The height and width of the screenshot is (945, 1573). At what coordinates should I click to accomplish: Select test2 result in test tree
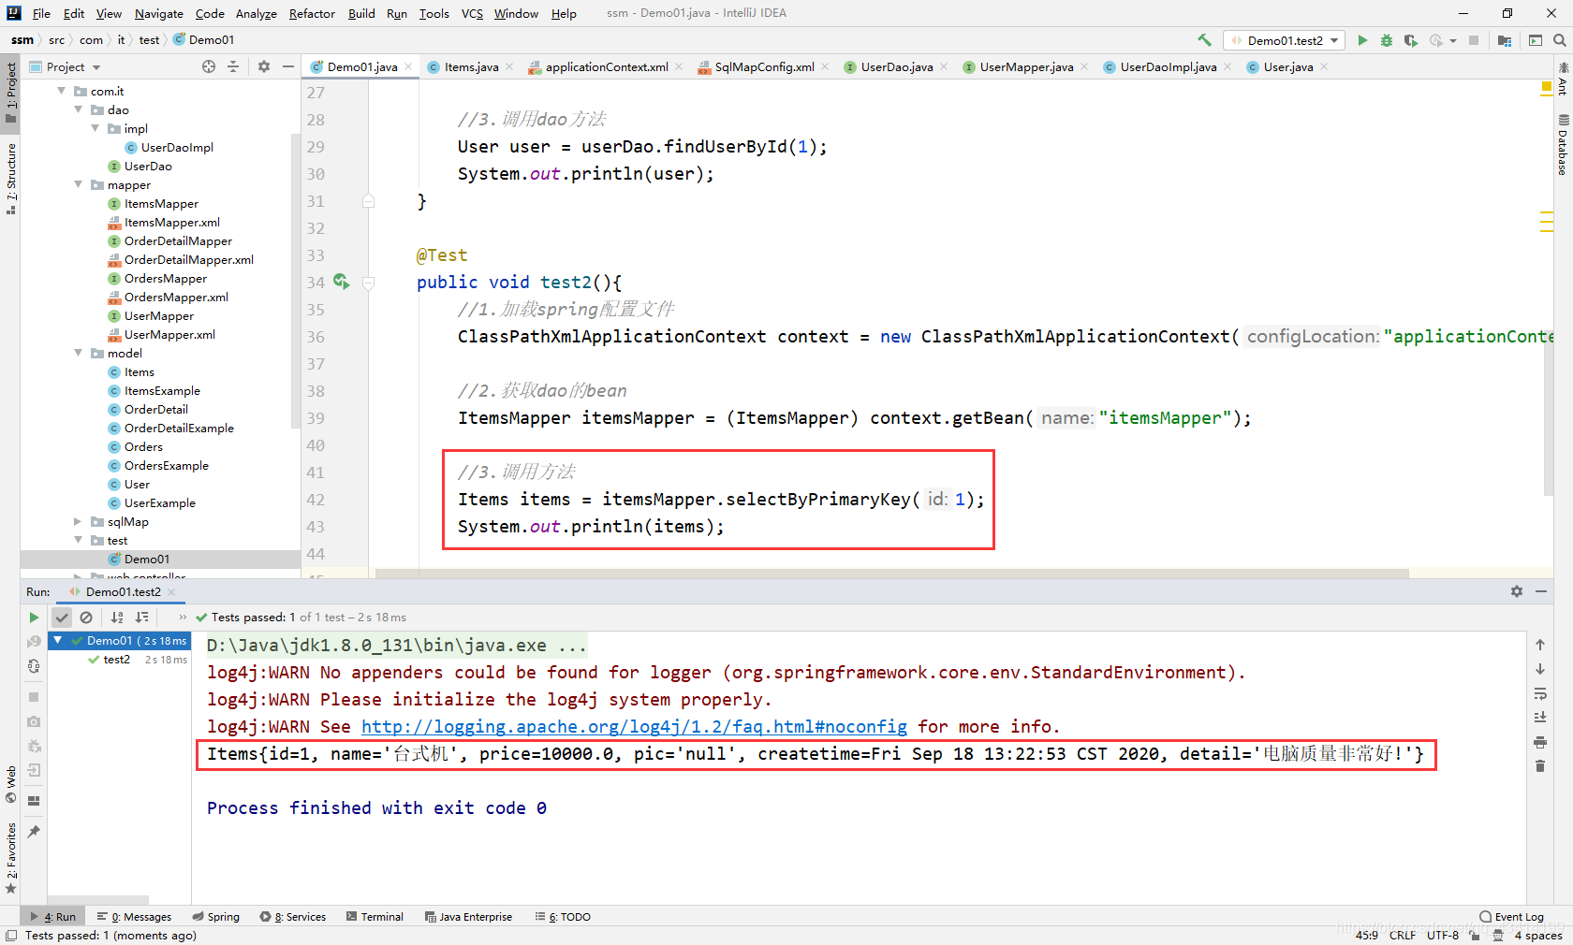coord(116,660)
